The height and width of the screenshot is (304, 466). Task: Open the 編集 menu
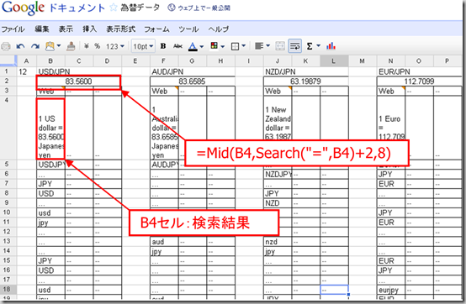pos(42,29)
